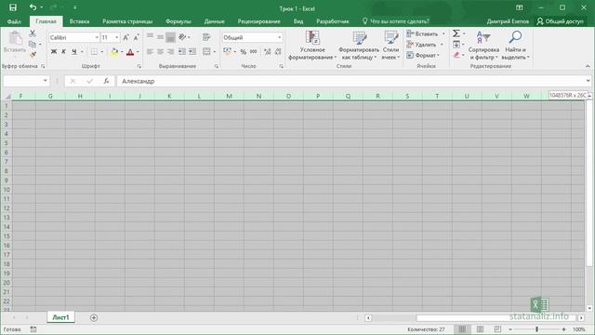Viewport: 595px width, 335px height.
Task: Click AutoSum sigma icon
Action: [456, 33]
